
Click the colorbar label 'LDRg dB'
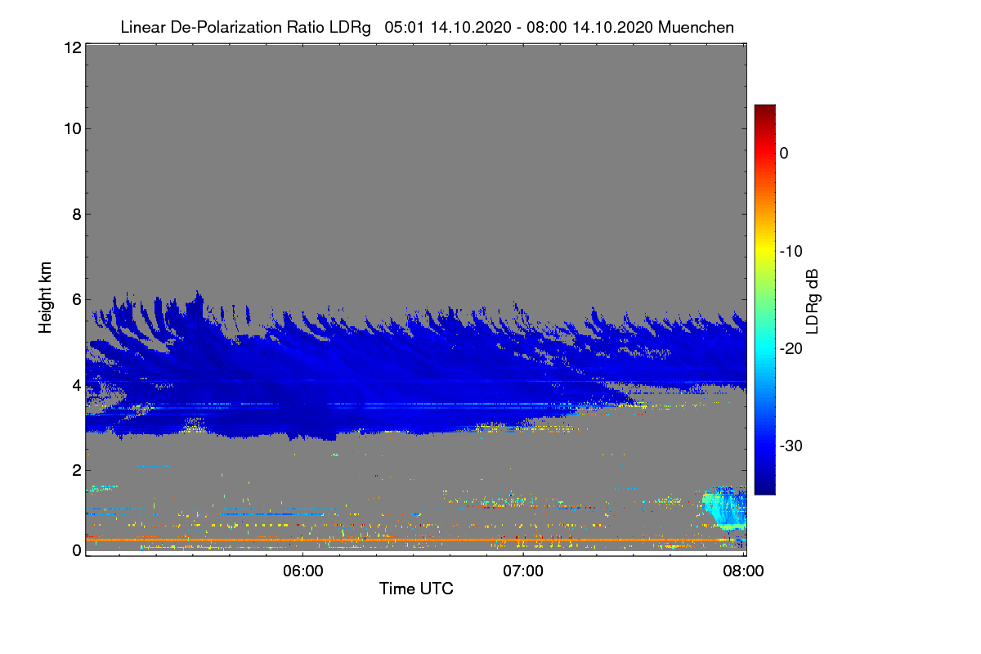(x=812, y=300)
